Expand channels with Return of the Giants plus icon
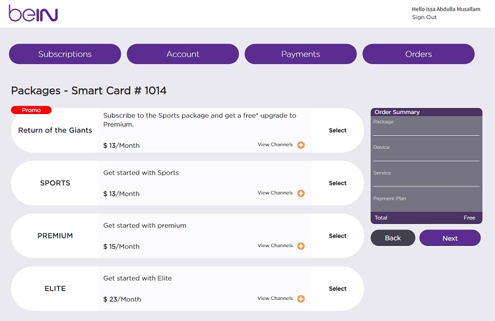This screenshot has width=495, height=321. click(301, 145)
